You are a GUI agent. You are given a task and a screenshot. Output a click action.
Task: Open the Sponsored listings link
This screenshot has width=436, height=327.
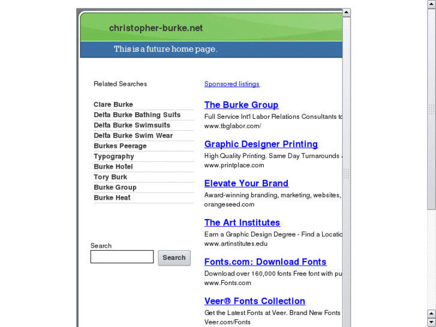click(x=232, y=84)
